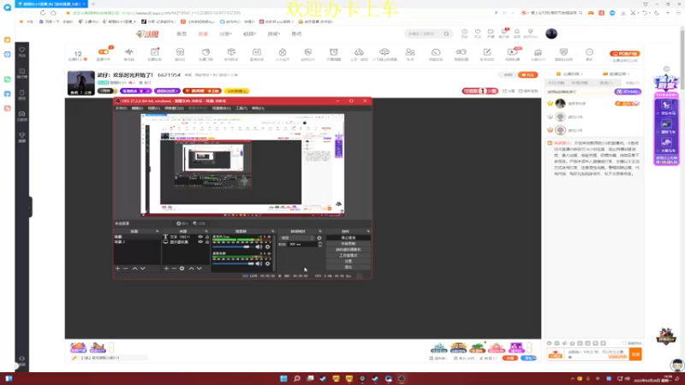685x385 pixels.
Task: Mute the first audio mixer channel
Action: [259, 247]
